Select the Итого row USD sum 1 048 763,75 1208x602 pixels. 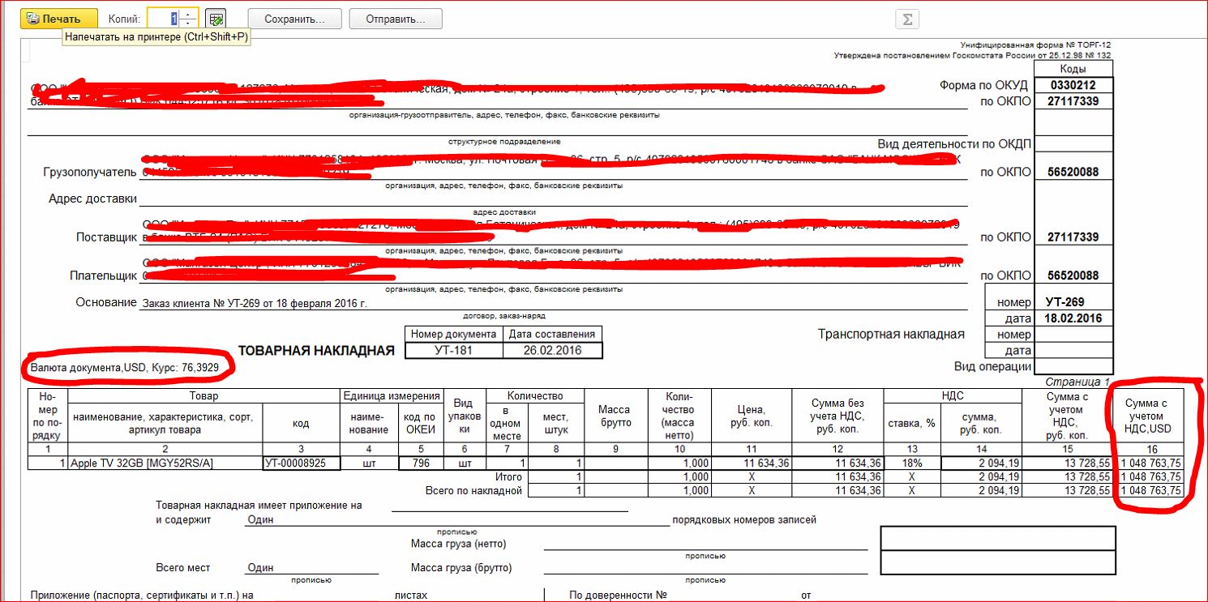click(1150, 477)
